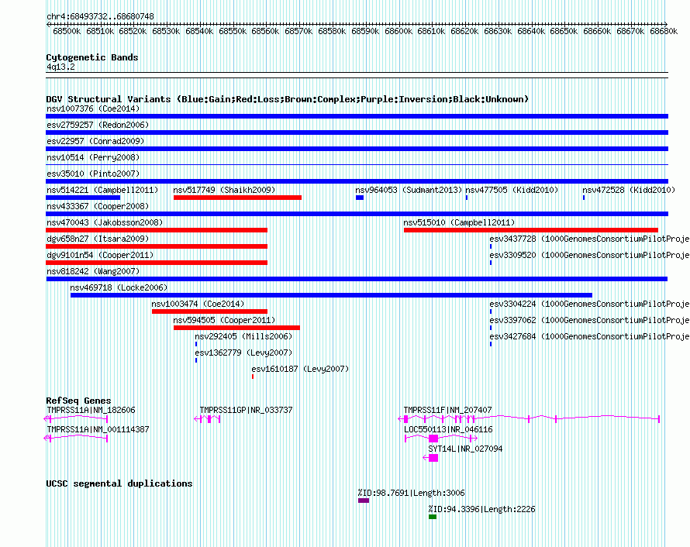Select the SYT14L|NR_027094 gene label
The width and height of the screenshot is (690, 547).
[x=465, y=449]
